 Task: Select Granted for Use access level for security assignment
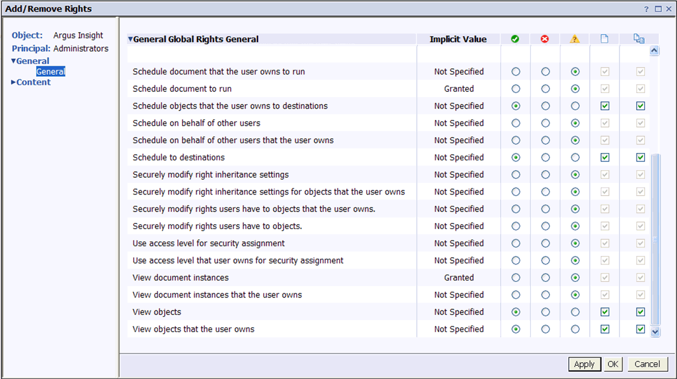[x=516, y=243]
